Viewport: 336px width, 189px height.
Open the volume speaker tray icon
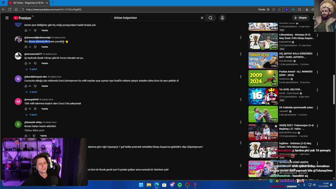pos(314,185)
